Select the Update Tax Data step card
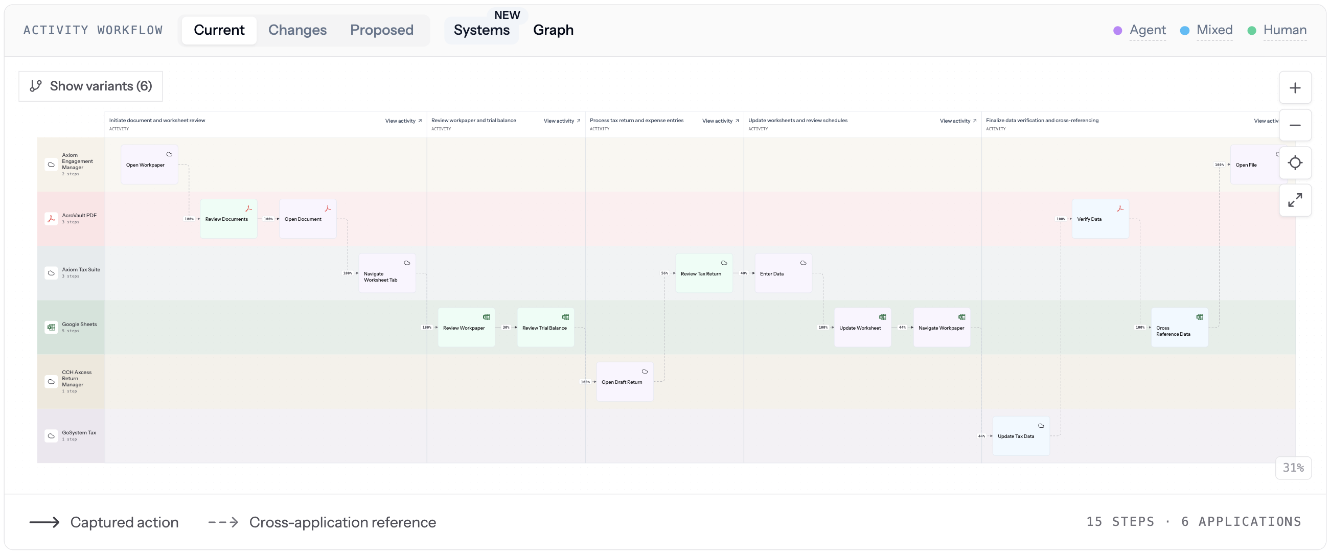The width and height of the screenshot is (1330, 555). (x=1021, y=436)
